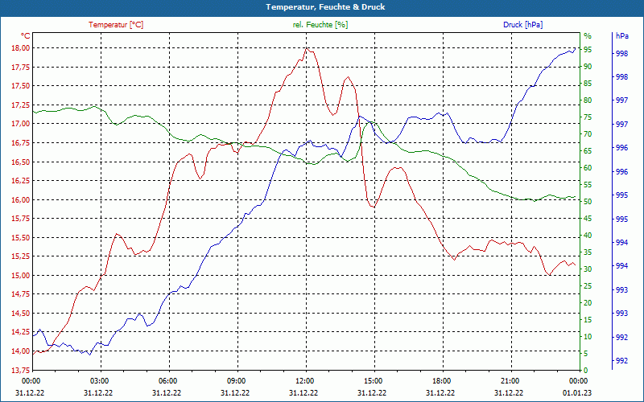Click the 80 humidity axis tick label
The image size is (644, 402).
(x=588, y=100)
